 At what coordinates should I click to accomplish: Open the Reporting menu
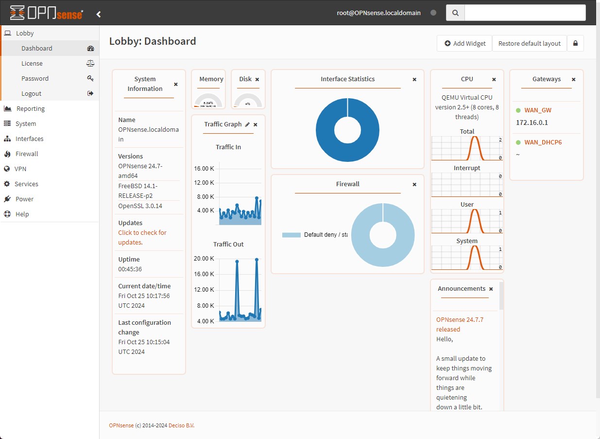click(30, 108)
